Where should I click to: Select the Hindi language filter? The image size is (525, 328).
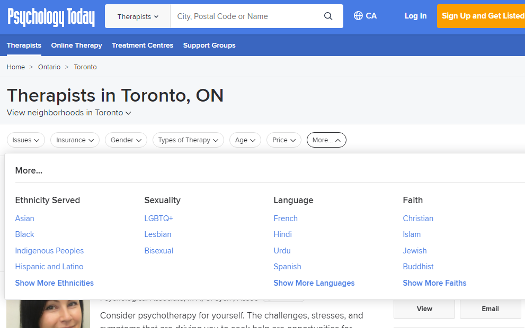tap(282, 234)
